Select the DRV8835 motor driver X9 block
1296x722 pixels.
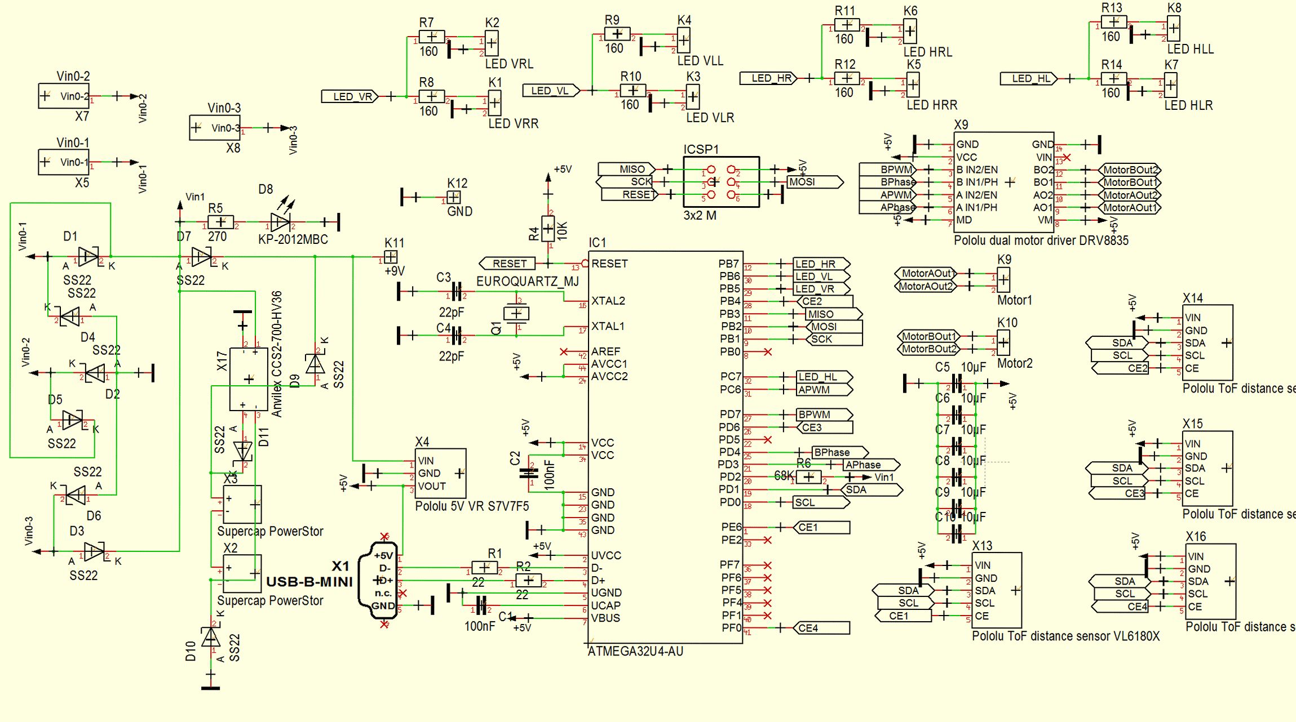(x=1003, y=182)
